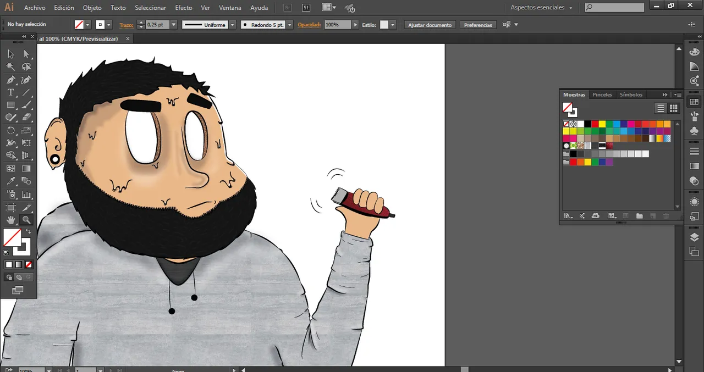This screenshot has width=704, height=372.
Task: Select the Rotate tool
Action: click(x=10, y=130)
